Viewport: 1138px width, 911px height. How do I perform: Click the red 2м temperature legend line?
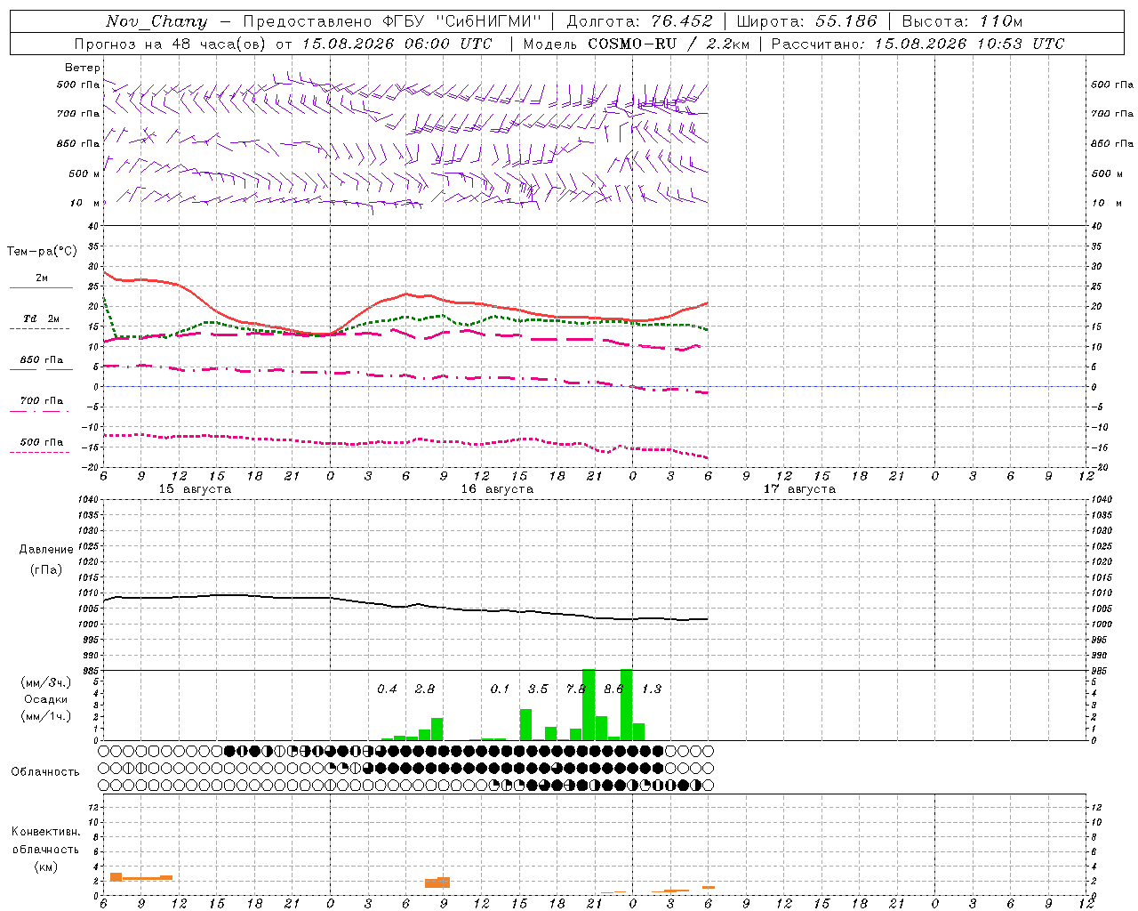[x=41, y=287]
